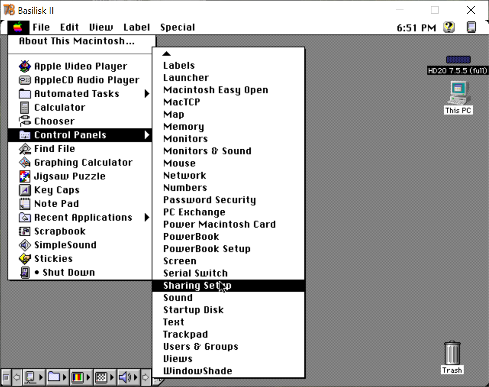Open Stickies

pos(80,258)
